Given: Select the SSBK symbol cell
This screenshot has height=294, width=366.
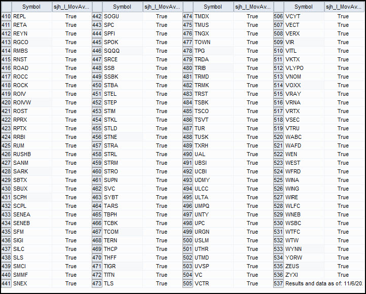Looking at the screenshot, I should [x=123, y=77].
